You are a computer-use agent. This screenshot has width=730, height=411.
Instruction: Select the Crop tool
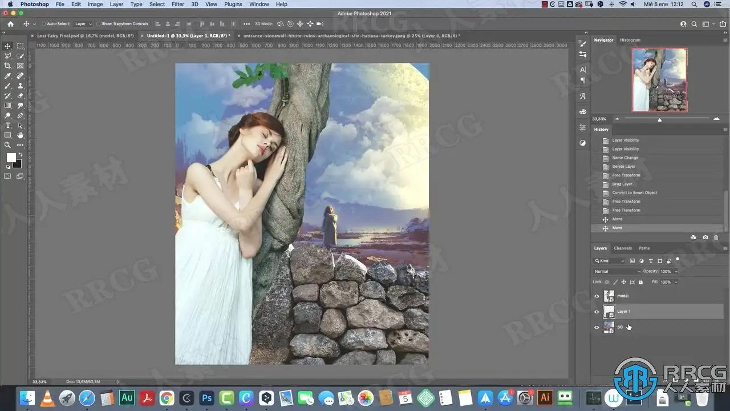(x=8, y=66)
